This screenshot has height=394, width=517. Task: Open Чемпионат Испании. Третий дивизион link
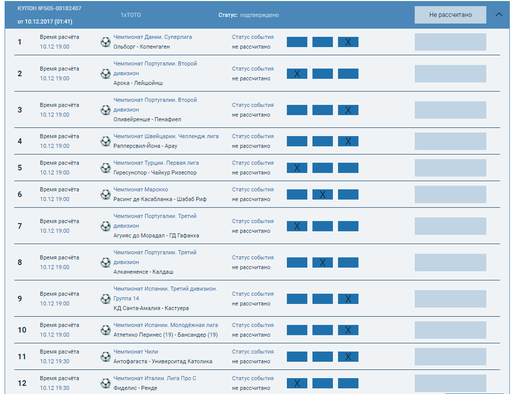tap(165, 293)
